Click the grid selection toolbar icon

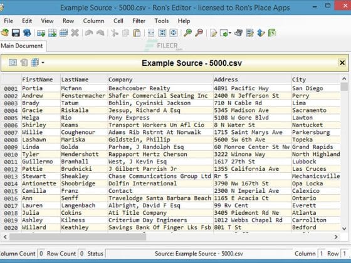pos(63,33)
